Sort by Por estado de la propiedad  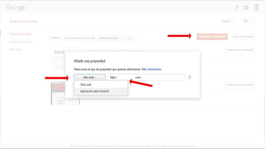coord(80,38)
